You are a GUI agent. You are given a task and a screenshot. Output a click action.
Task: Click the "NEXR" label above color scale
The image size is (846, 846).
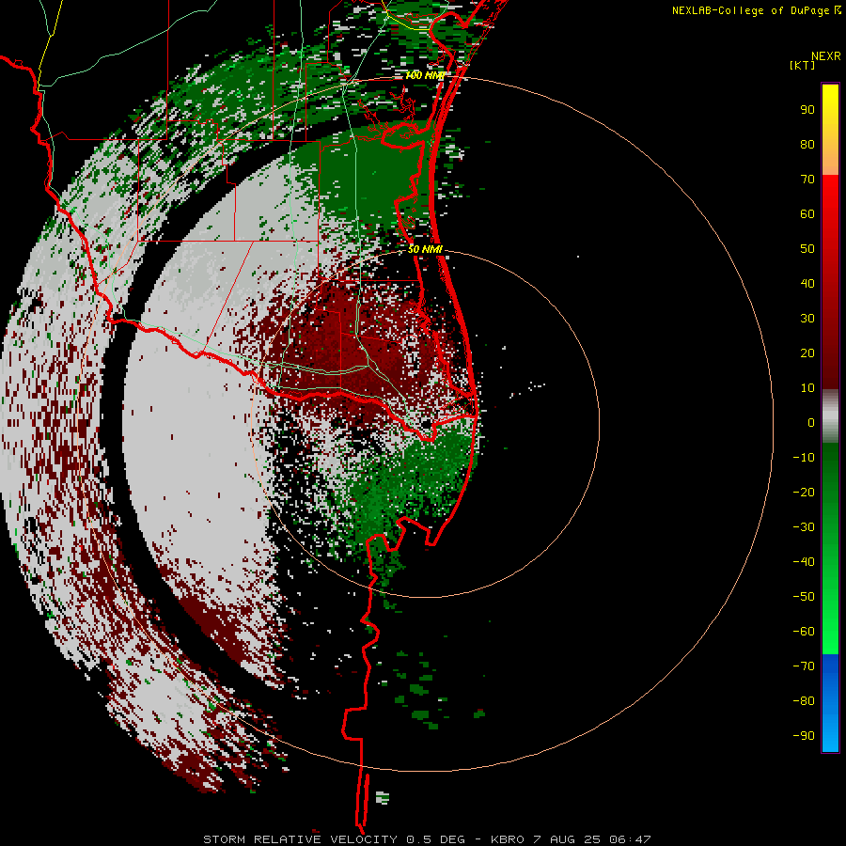tap(826, 56)
